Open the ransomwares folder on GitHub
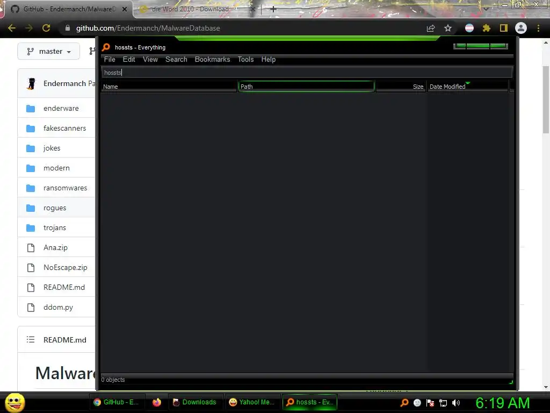 pyautogui.click(x=65, y=188)
